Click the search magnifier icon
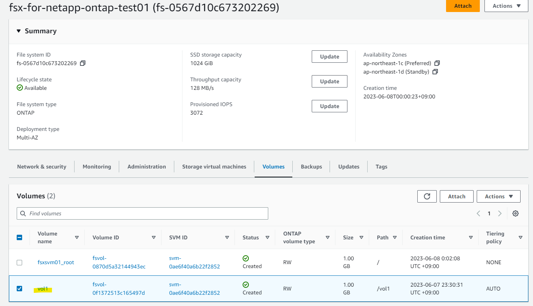The image size is (533, 306). [x=23, y=213]
